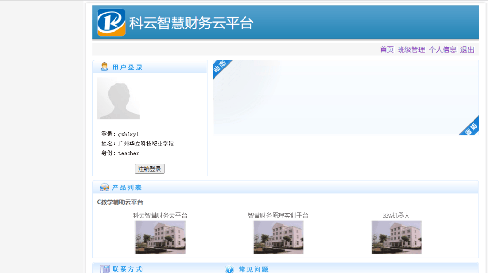Screen dimensions: 488x273
Task: Click the login name gzhlxy1
Action: pos(129,134)
